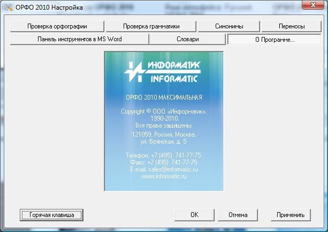Click the ОРФО app icon in title bar

click(6, 6)
